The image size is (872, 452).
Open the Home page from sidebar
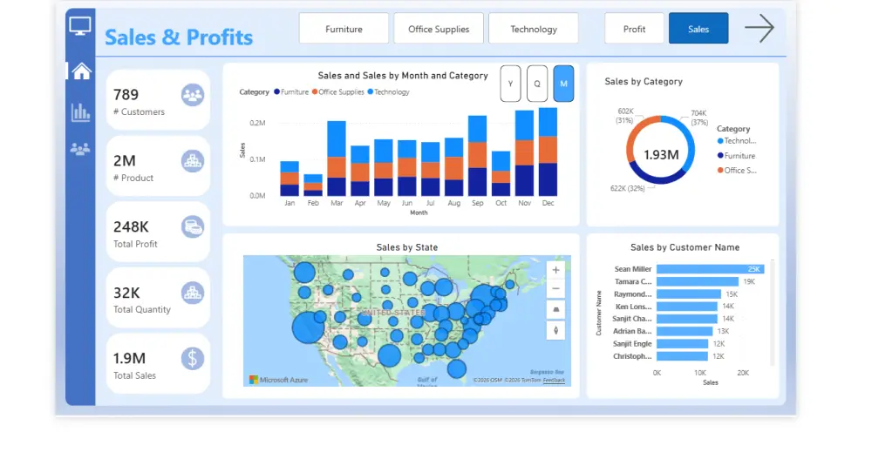pos(81,71)
